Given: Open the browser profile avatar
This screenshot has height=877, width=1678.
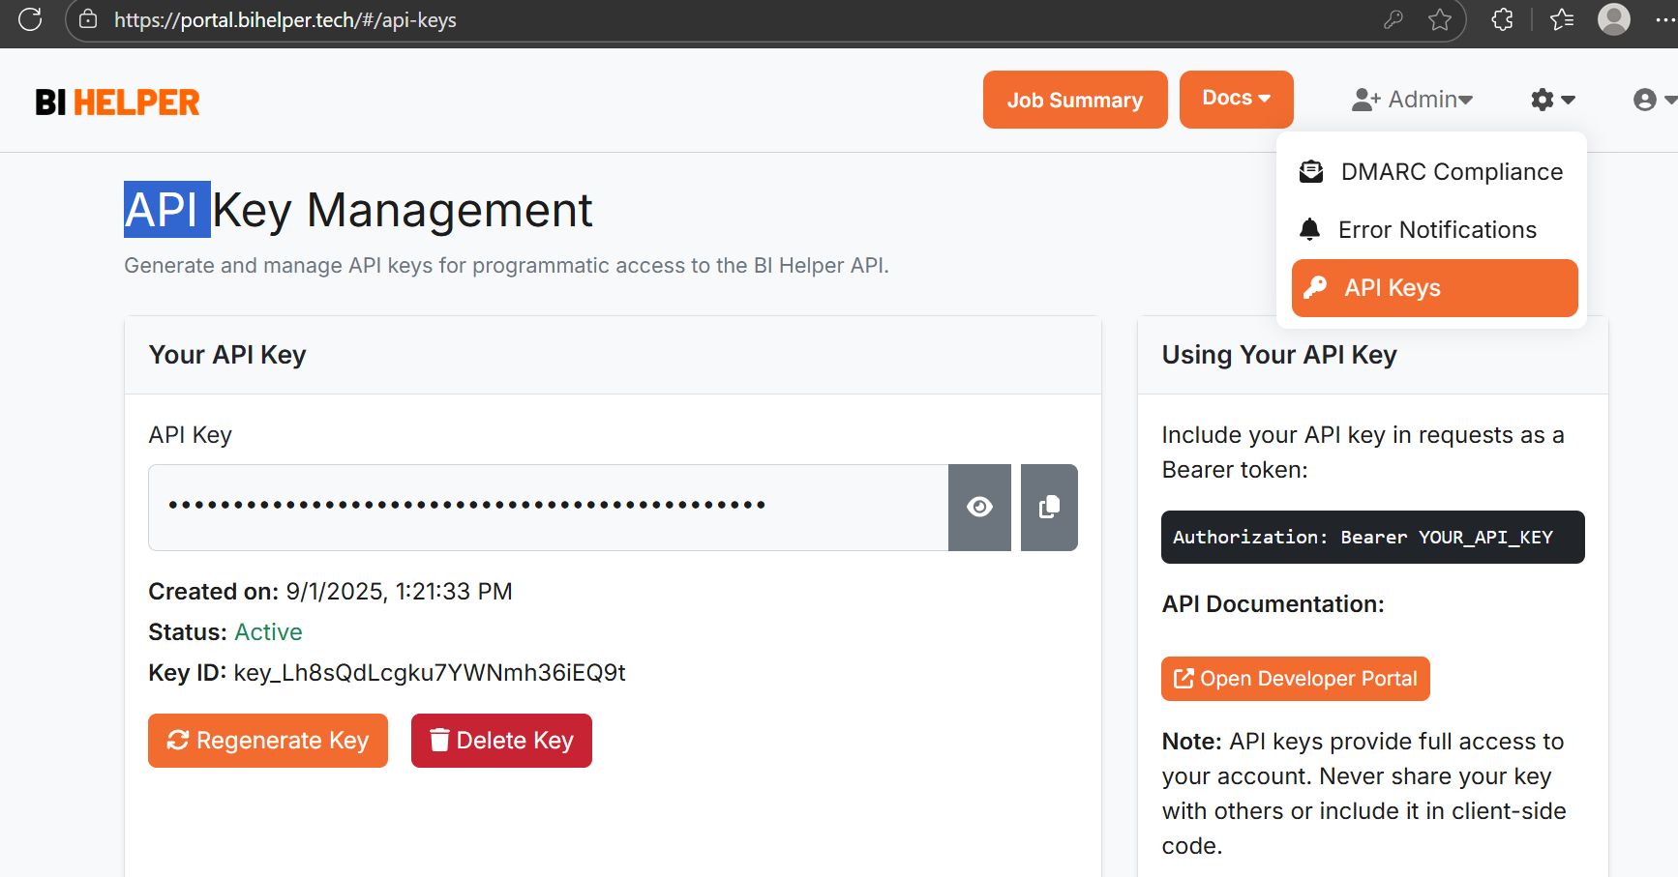Looking at the screenshot, I should pos(1614,19).
